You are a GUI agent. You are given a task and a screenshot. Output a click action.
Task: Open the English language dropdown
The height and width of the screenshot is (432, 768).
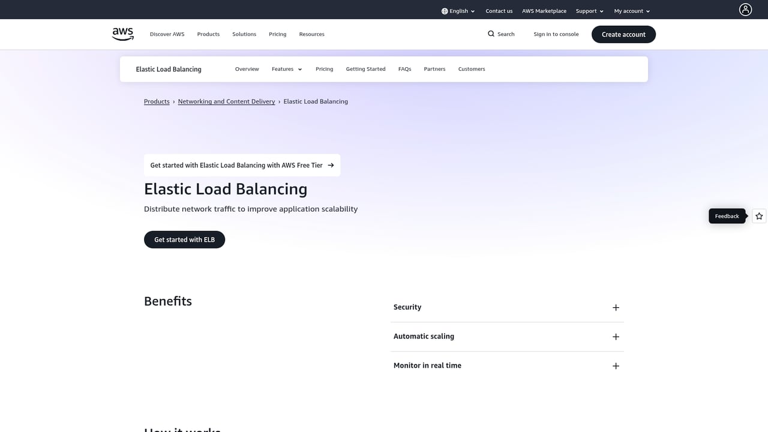click(458, 10)
